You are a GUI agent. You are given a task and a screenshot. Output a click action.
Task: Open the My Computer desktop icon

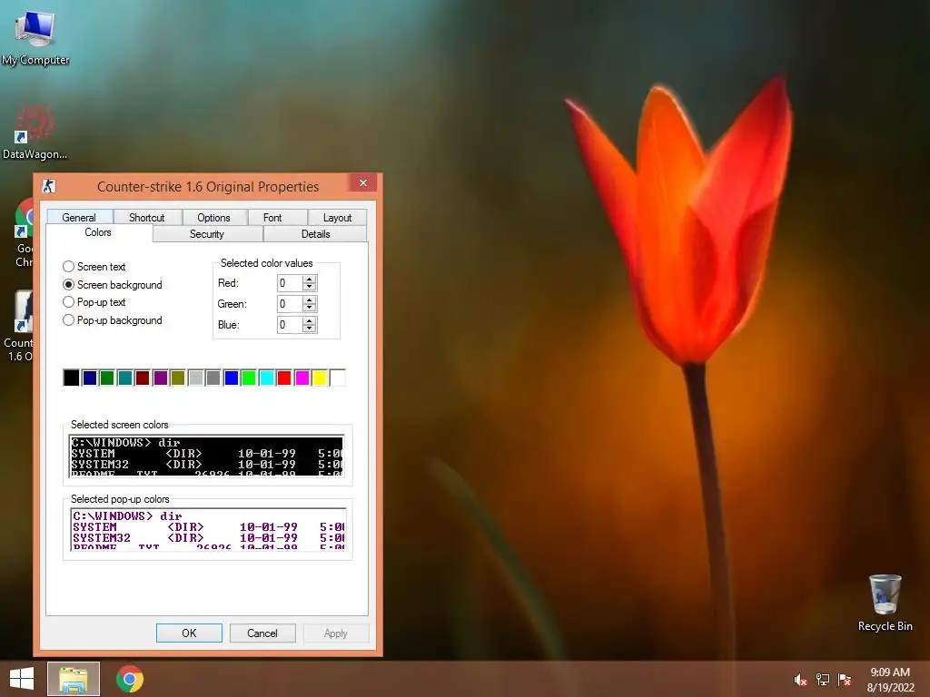[35, 36]
